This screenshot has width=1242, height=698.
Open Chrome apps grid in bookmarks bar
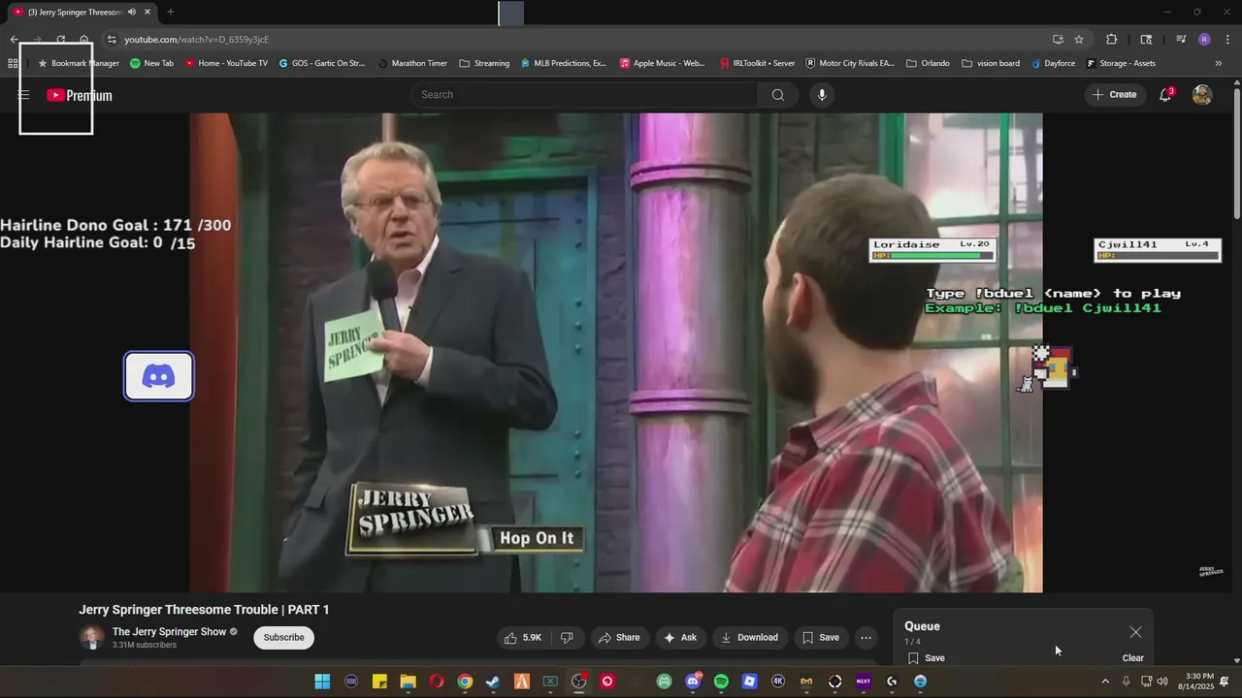coord(13,63)
